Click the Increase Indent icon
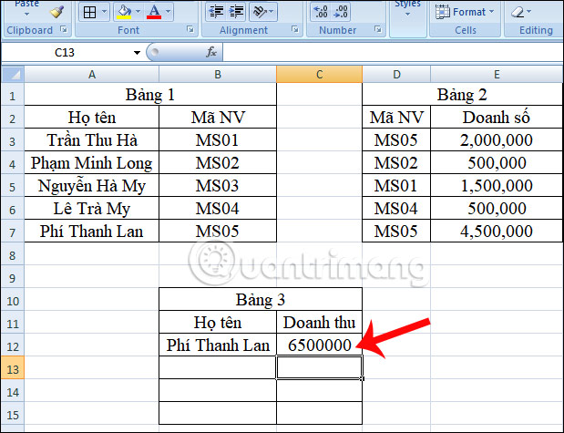Viewport: 564px width, 433px height. (236, 12)
